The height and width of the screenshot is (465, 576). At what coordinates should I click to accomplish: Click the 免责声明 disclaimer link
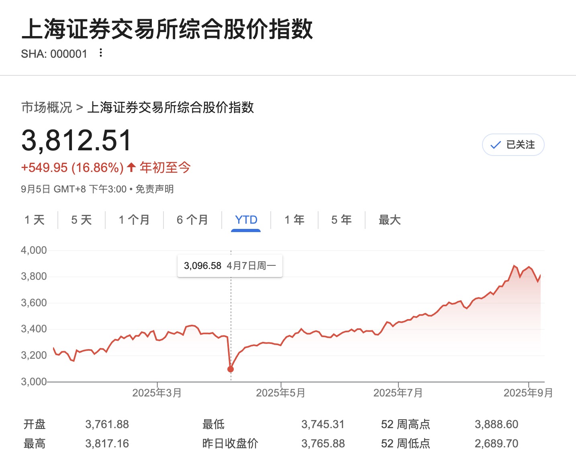click(155, 189)
